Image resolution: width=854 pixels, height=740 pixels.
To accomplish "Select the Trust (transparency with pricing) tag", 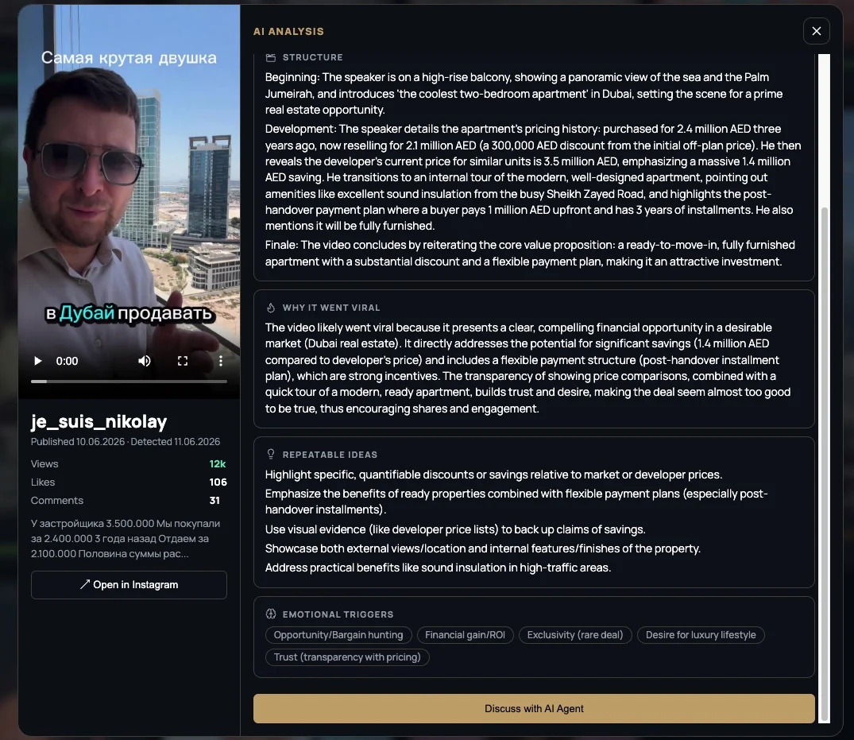I will point(347,657).
